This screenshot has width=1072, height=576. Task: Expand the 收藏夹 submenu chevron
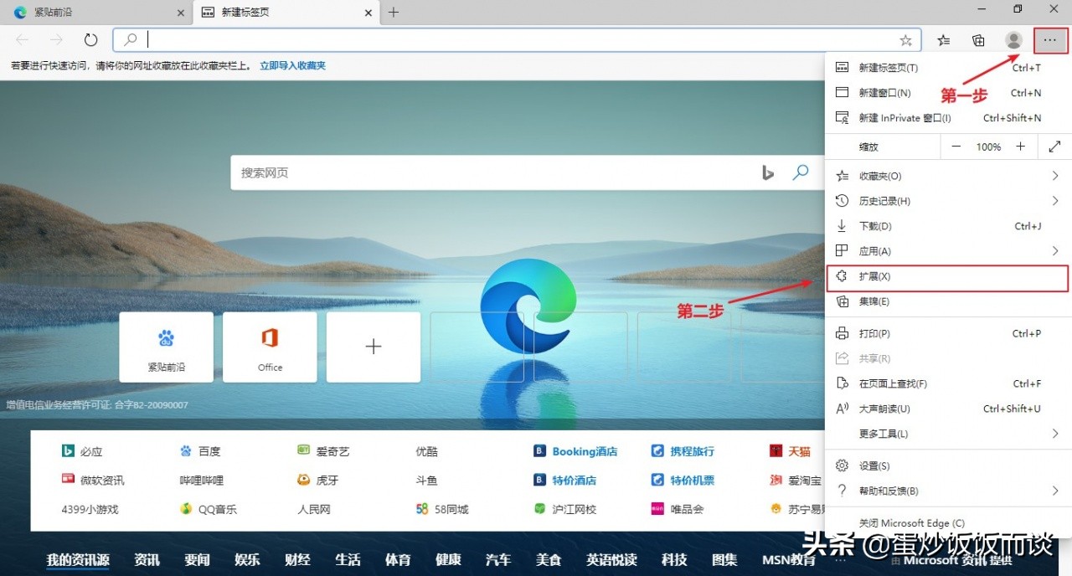(x=1054, y=176)
